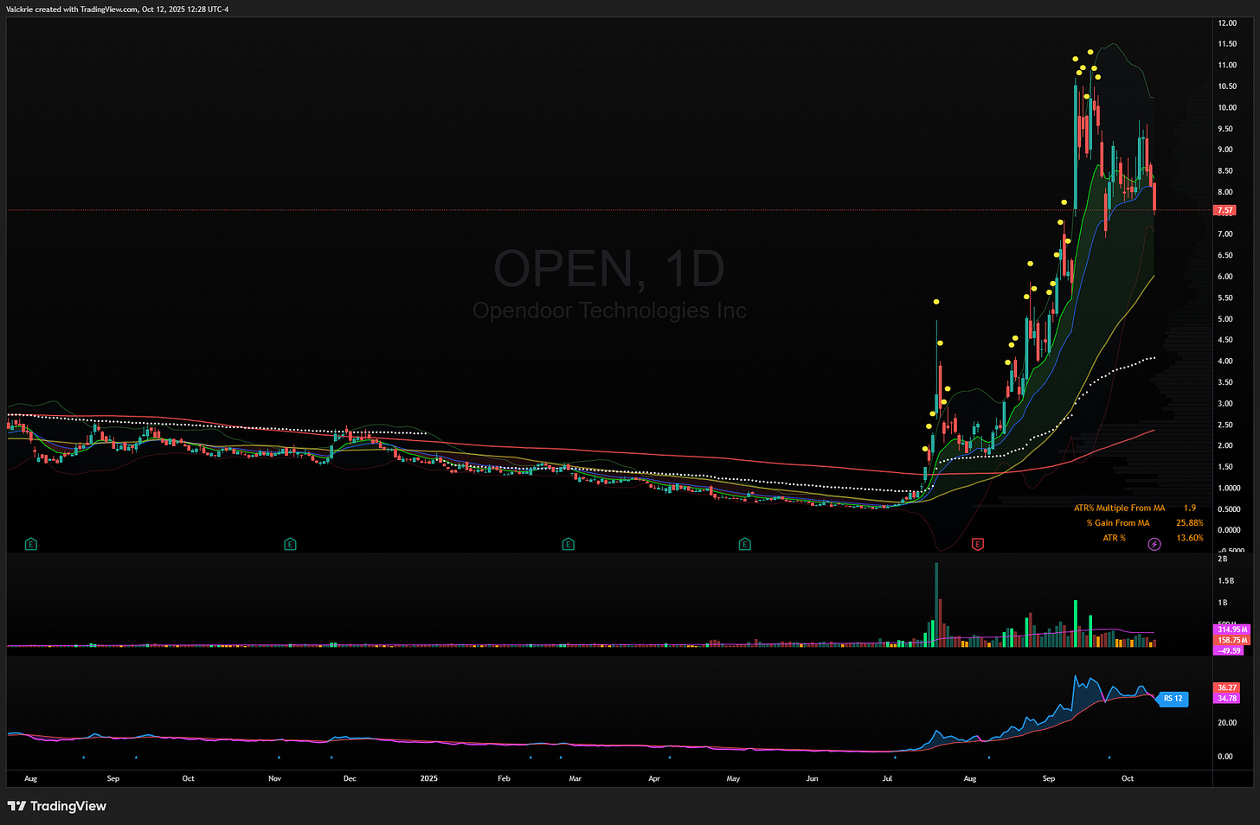1260x825 pixels.
Task: Click the 2B volume axis label
Action: pos(1223,560)
